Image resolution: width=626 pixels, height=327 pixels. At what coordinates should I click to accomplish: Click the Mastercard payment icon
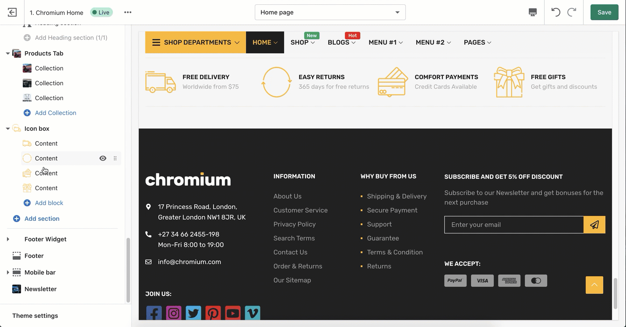click(536, 281)
